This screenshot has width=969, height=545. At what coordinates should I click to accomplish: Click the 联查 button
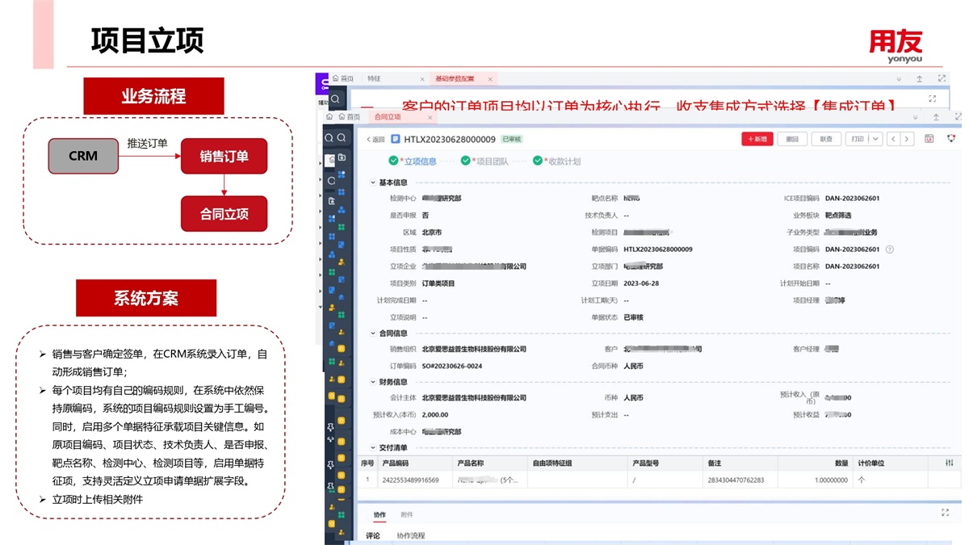point(826,139)
